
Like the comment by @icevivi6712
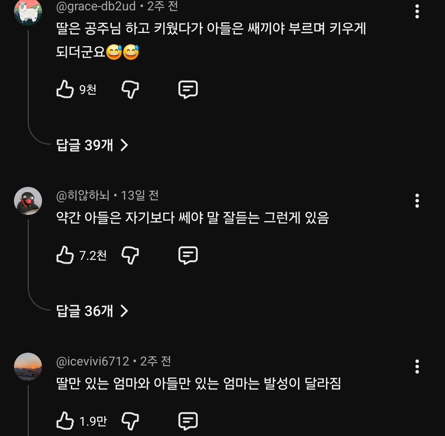[x=65, y=421]
